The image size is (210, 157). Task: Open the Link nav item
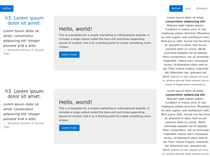point(188,9)
